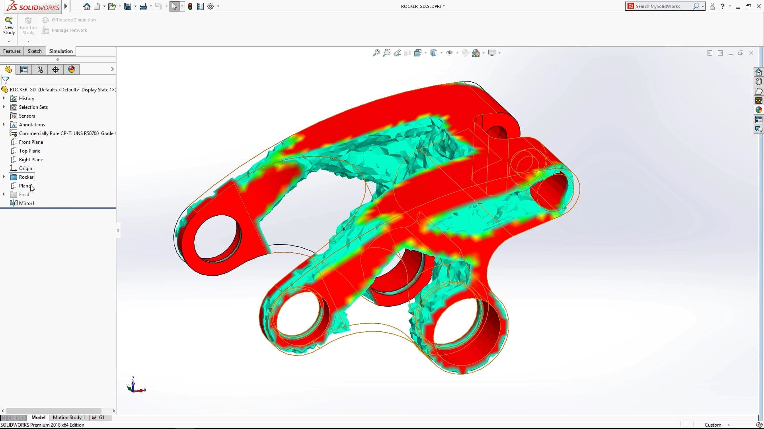Open the Options gear dropdown arrow
Screen dimensions: 764x429
[218, 6]
